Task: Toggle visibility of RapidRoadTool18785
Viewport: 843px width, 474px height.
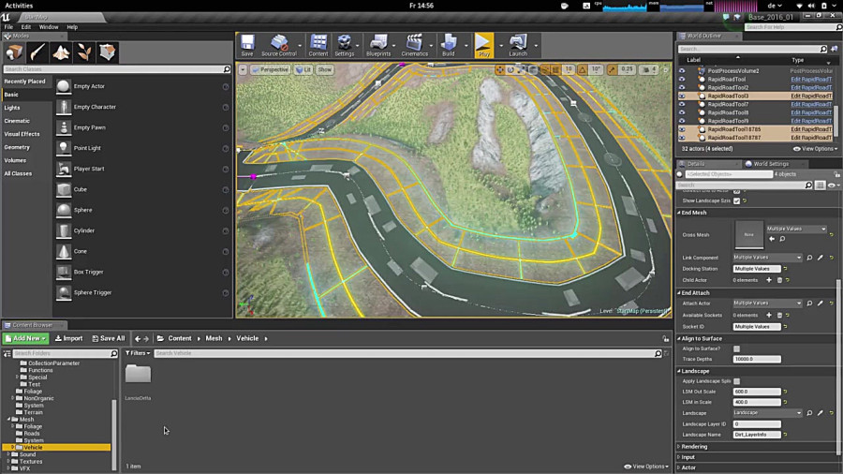Action: click(x=682, y=129)
